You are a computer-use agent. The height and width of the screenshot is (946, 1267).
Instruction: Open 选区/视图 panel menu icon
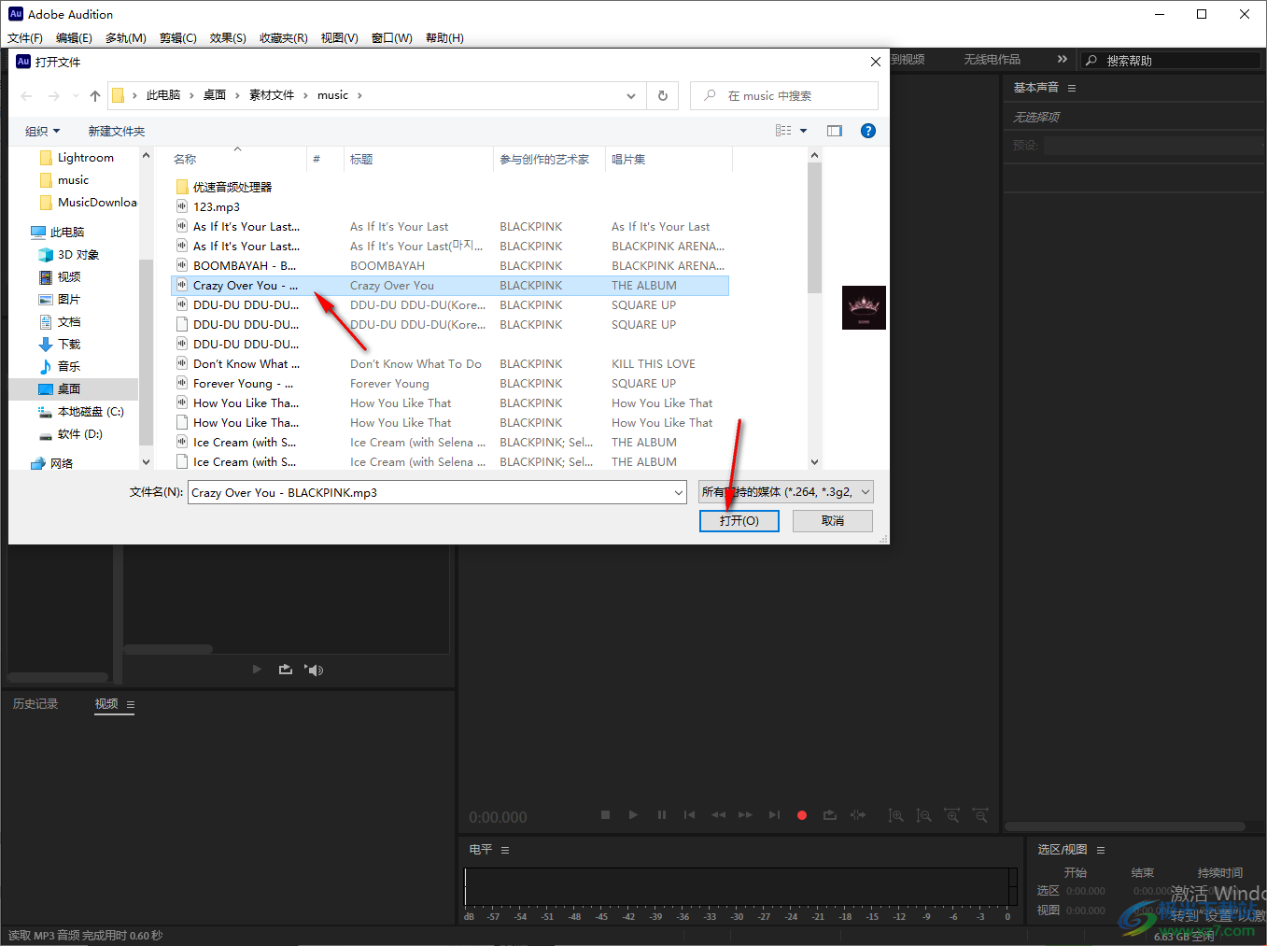pos(1101,850)
